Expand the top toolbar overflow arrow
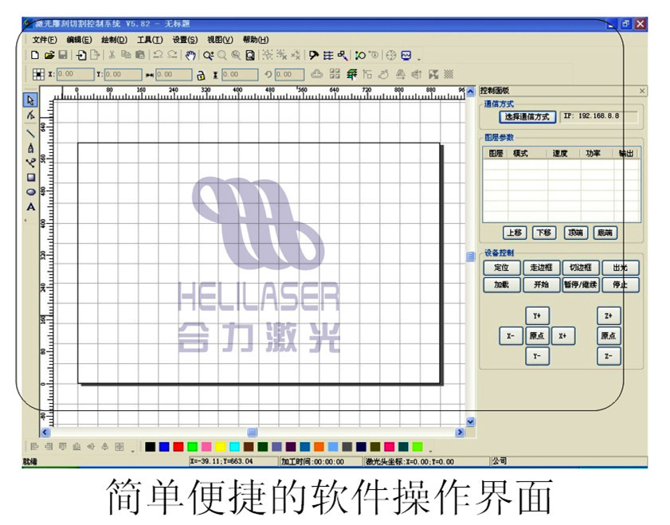 point(419,58)
